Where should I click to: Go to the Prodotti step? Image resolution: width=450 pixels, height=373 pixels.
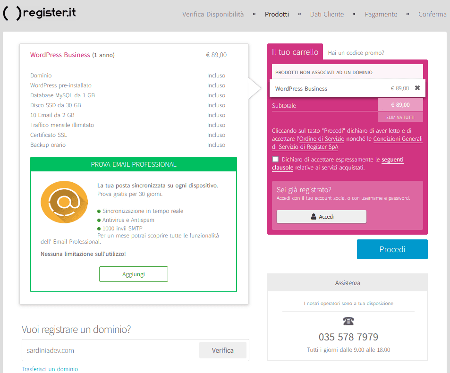tap(277, 14)
